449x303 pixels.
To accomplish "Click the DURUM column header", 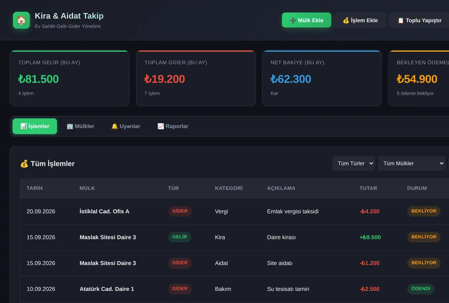I will coord(417,188).
